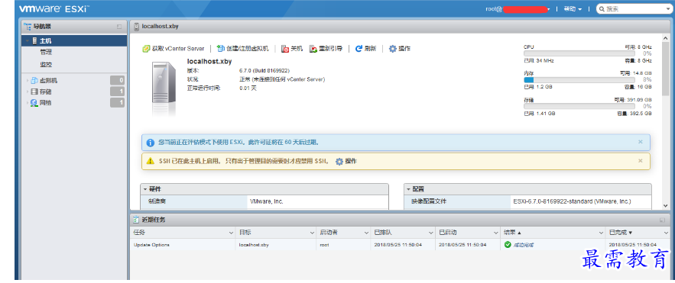This screenshot has height=283, width=675.
Task: Expand the Storage (存储) tree node
Action: pyautogui.click(x=28, y=92)
